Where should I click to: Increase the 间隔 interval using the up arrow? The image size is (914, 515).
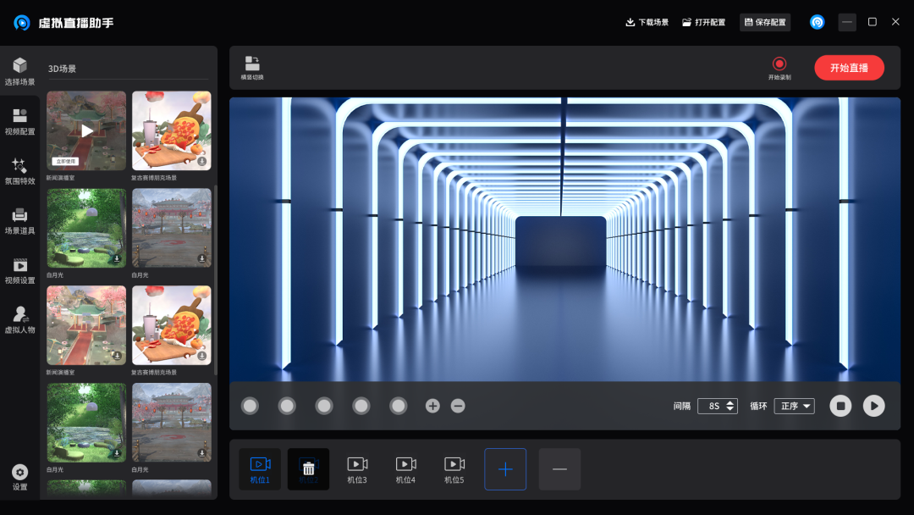(730, 402)
